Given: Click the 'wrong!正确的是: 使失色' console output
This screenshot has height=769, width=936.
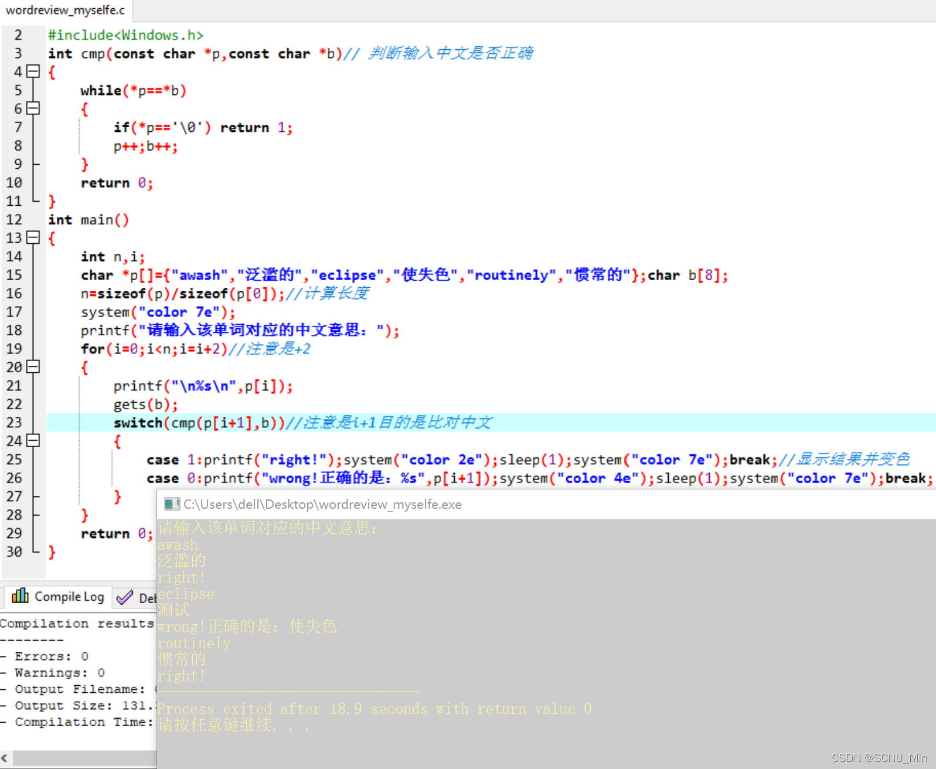Looking at the screenshot, I should point(247,627).
